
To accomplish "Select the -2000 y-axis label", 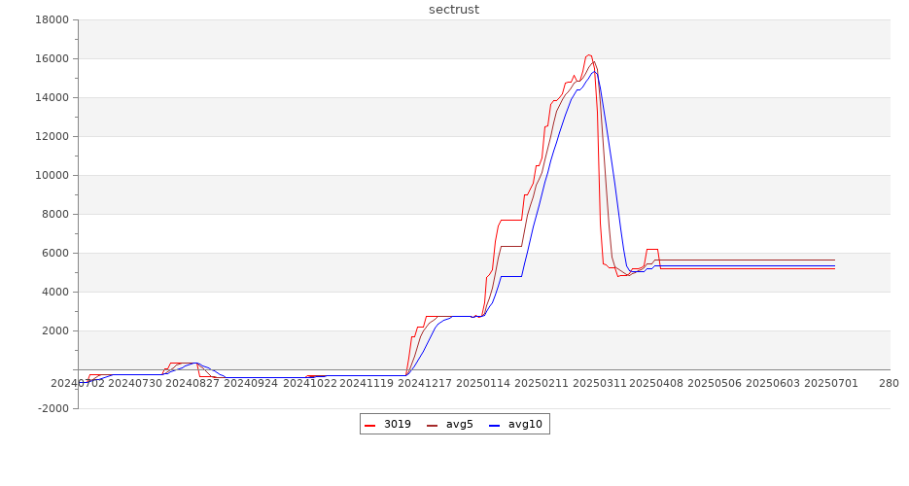I will pos(52,409).
